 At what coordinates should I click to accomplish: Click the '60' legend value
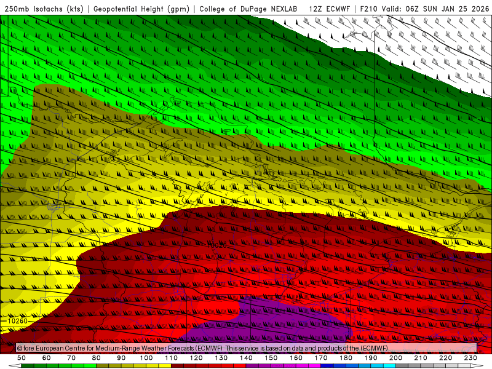(46, 358)
